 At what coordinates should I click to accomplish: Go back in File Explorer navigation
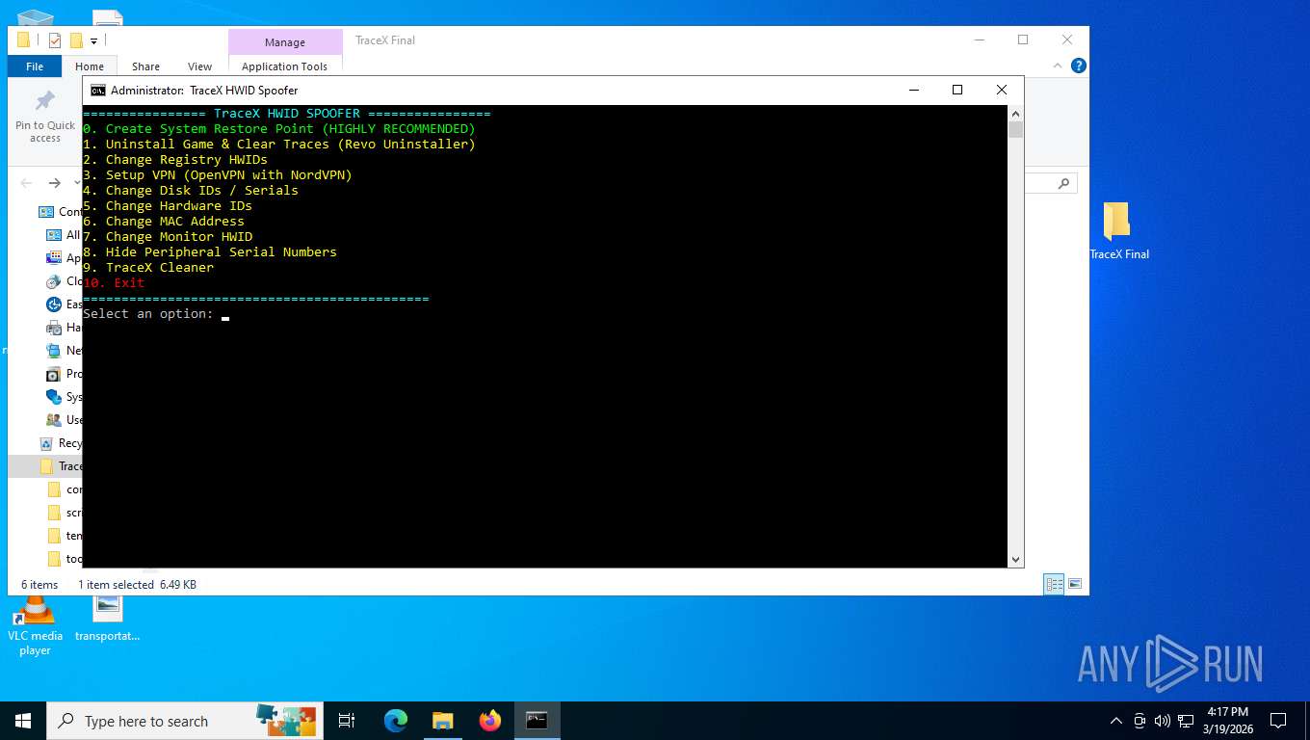click(x=26, y=183)
